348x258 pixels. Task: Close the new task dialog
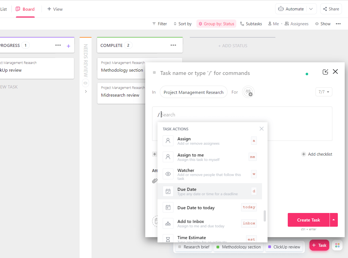pos(335,72)
